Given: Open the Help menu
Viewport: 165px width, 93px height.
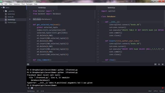Looking at the screenshot, I should click(x=36, y=4).
